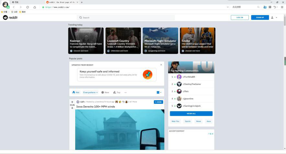The image size is (286, 154).
Task: Open the Koeman trending card
Action: [86, 41]
